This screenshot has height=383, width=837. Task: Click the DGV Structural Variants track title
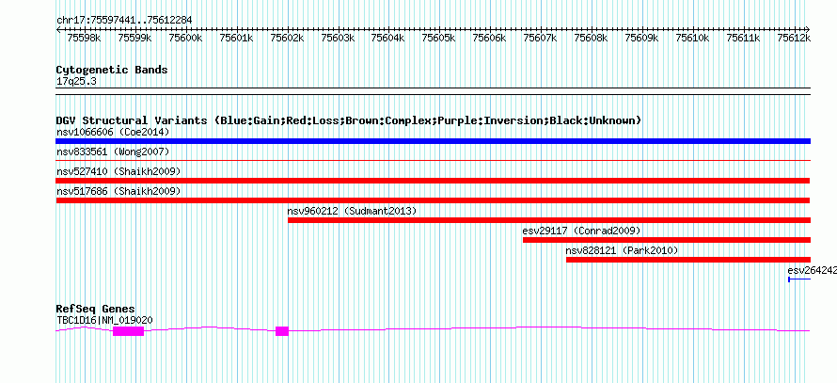[349, 120]
